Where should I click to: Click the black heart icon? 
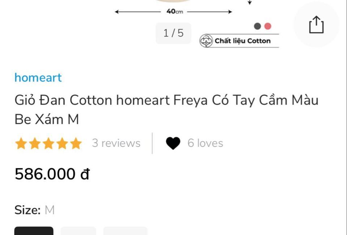pos(173,143)
